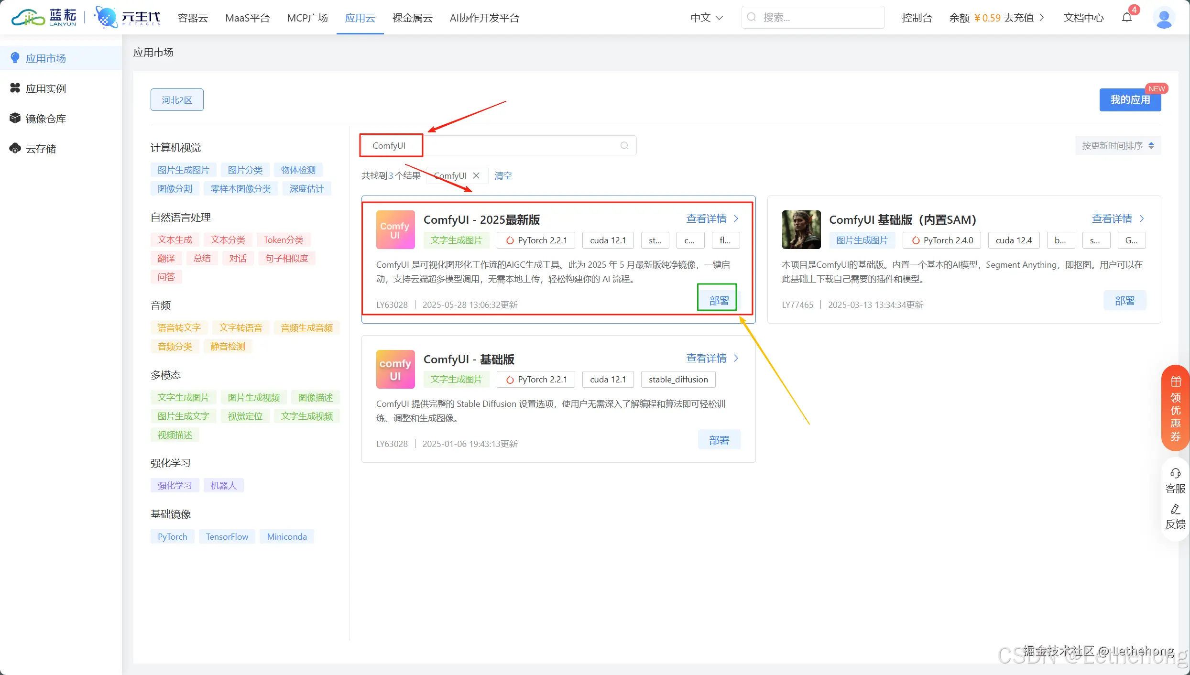Open the notification bell with 4 alerts
This screenshot has width=1190, height=675.
pyautogui.click(x=1128, y=18)
